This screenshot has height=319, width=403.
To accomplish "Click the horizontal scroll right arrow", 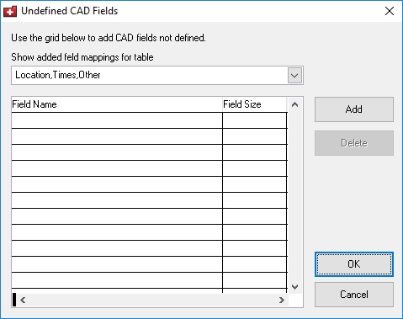I will [282, 300].
